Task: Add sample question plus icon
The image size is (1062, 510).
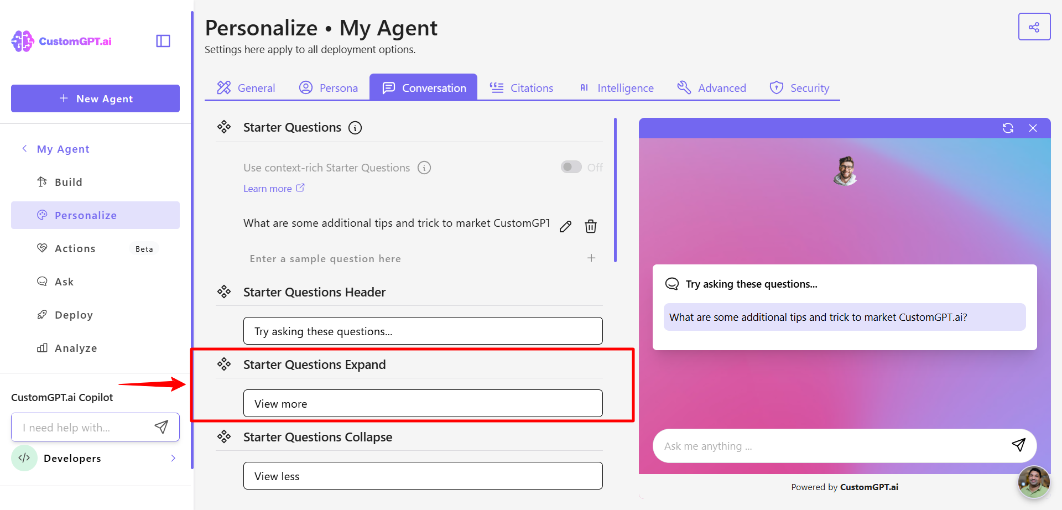Action: [591, 258]
